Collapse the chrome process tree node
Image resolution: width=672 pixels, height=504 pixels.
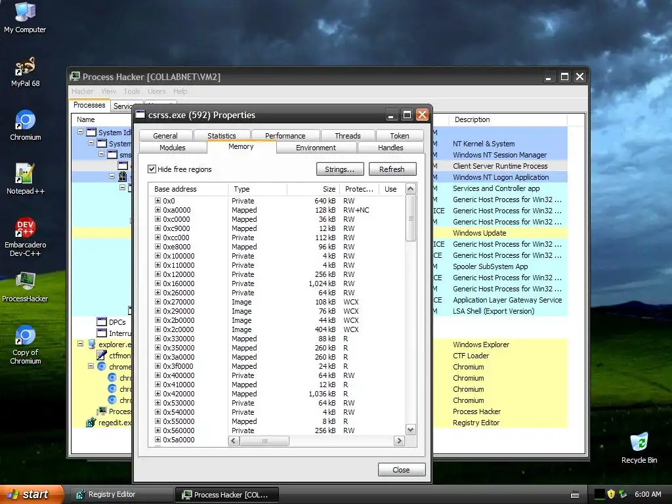coord(91,366)
